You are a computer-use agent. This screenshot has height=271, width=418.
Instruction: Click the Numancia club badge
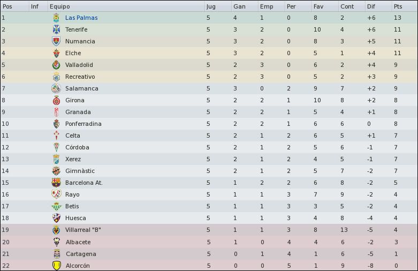56,41
